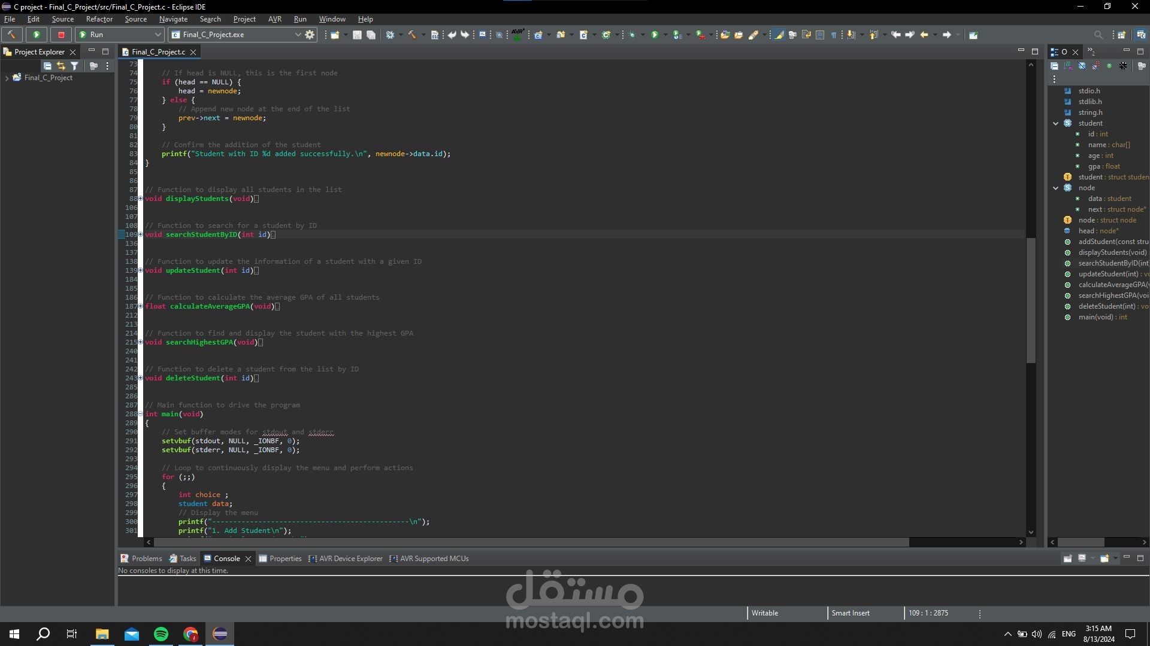Open Spotify from the Windows taskbar
1150x646 pixels.
pyautogui.click(x=161, y=634)
